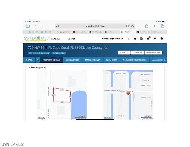Go back with Safari back arrow
Image resolution: width=190 pixels, height=147 pixels.
(35, 26)
